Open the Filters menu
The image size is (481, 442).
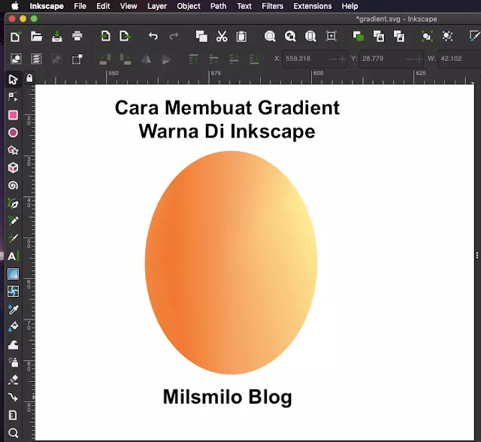point(272,6)
